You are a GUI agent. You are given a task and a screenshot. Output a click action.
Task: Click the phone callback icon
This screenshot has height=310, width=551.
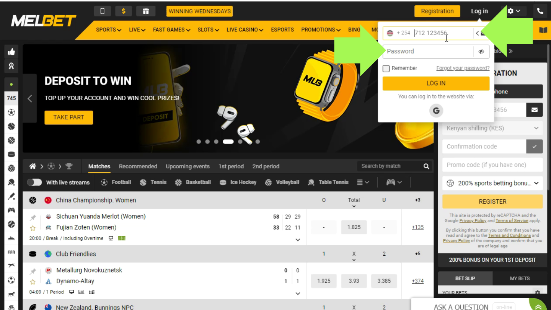(x=540, y=11)
